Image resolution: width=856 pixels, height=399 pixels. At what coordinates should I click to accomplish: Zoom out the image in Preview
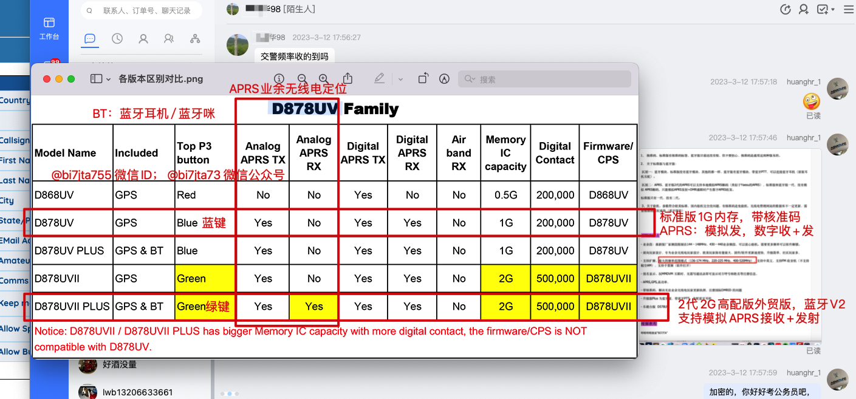click(x=301, y=79)
